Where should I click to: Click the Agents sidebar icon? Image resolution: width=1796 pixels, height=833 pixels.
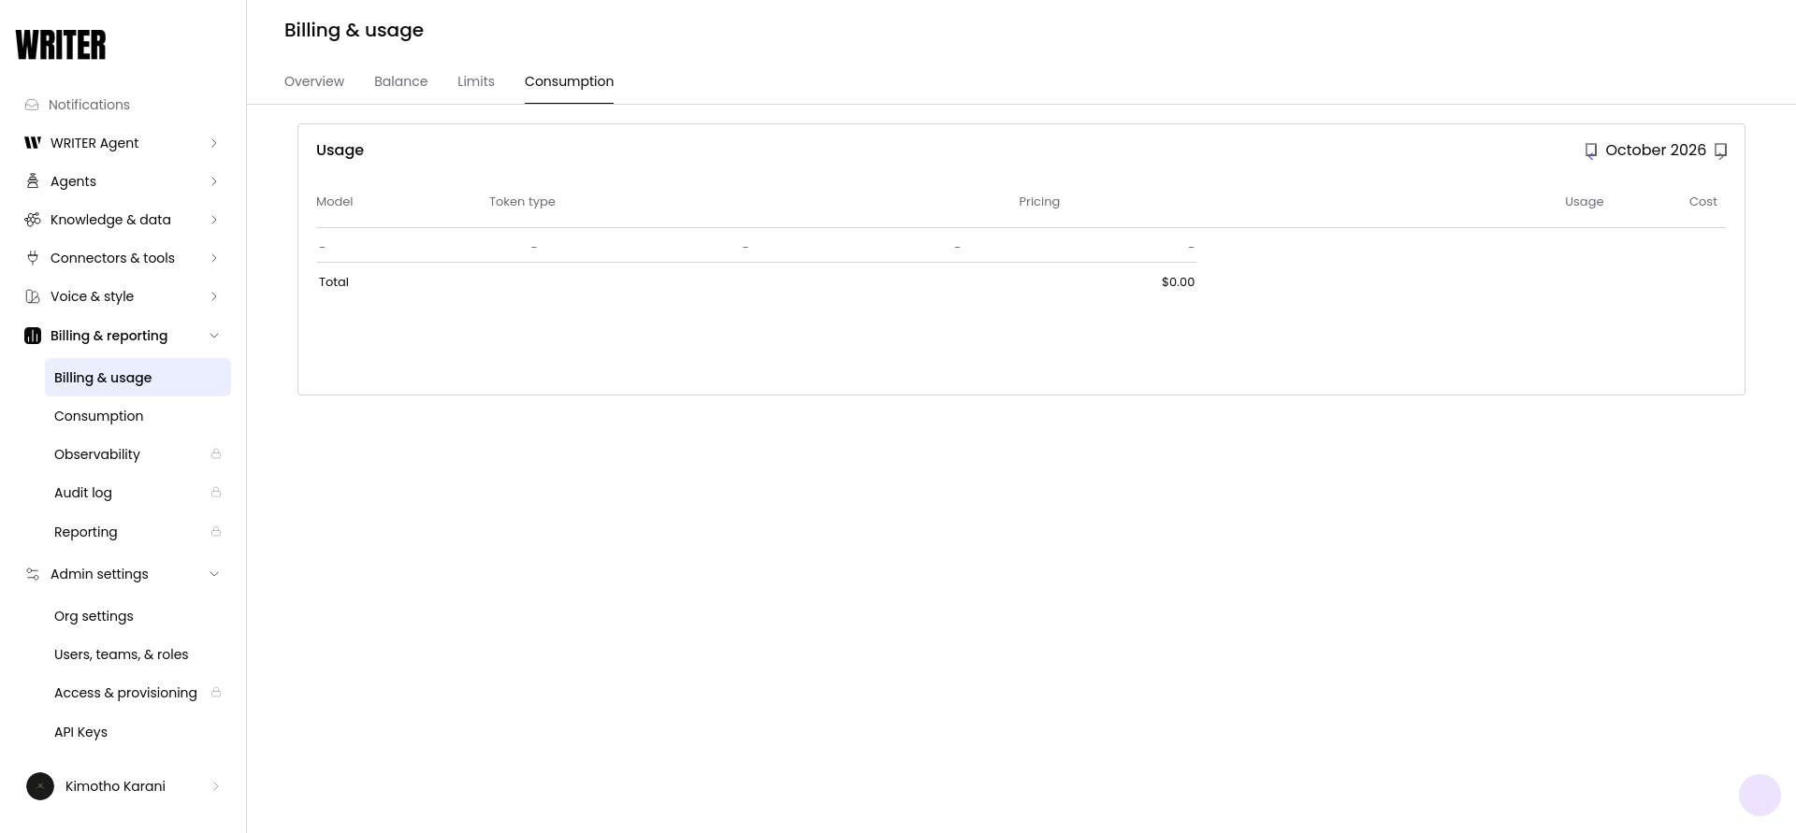click(33, 181)
